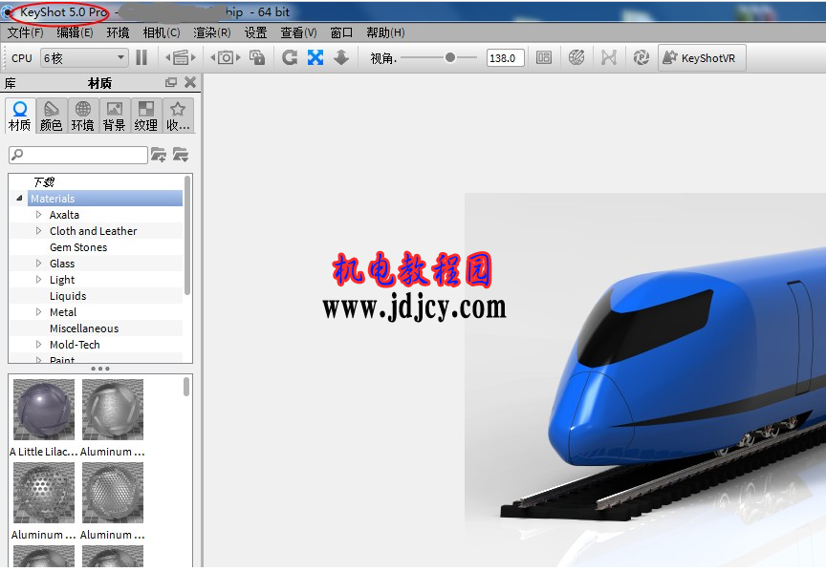This screenshot has width=826, height=572.
Task: Expand the Cloth and Leather folder
Action: [38, 231]
